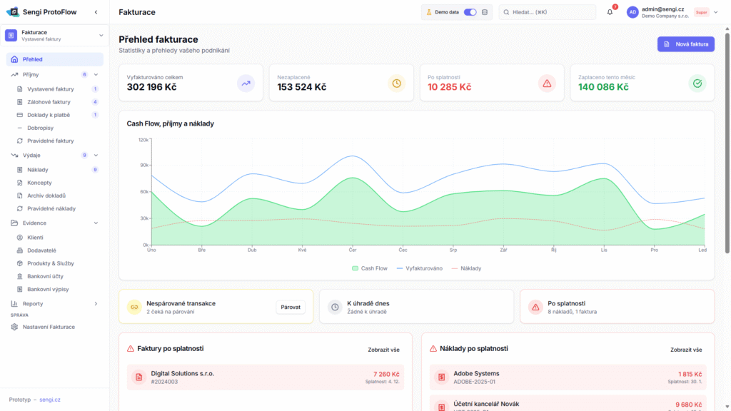The image size is (731, 411).
Task: Click the warning triangle on Po splatnosti card
Action: point(547,83)
